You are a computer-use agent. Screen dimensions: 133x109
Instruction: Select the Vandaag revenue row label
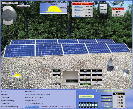coord(107,97)
